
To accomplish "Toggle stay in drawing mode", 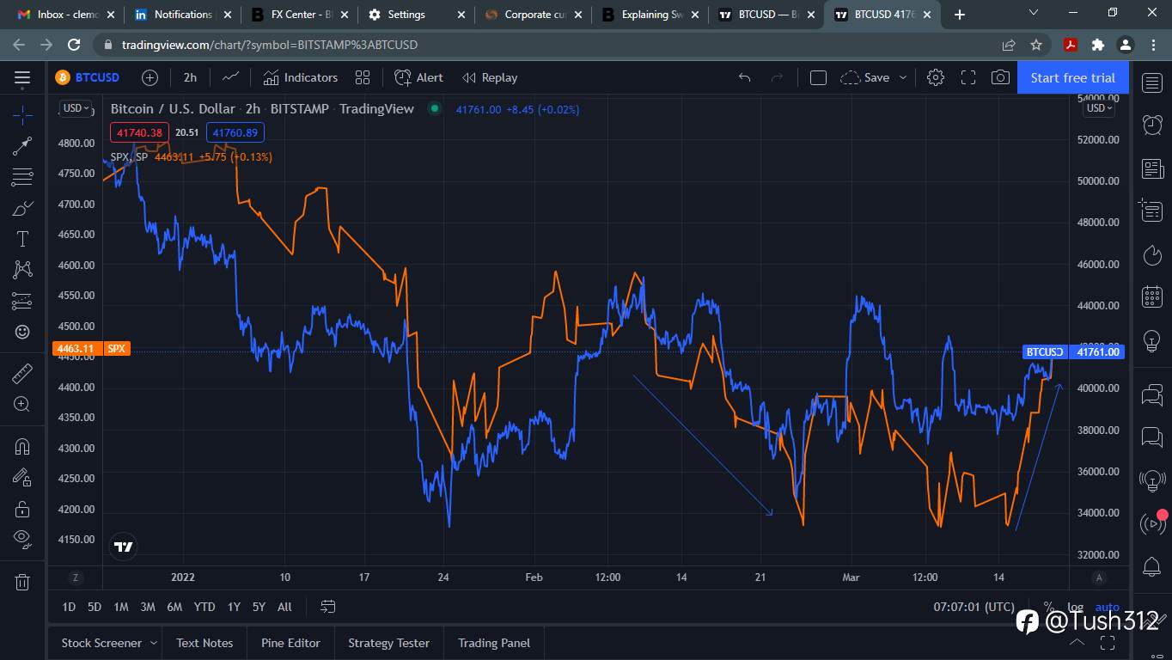I will coord(22,477).
